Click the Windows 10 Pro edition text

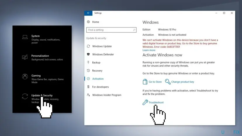(x=167, y=29)
